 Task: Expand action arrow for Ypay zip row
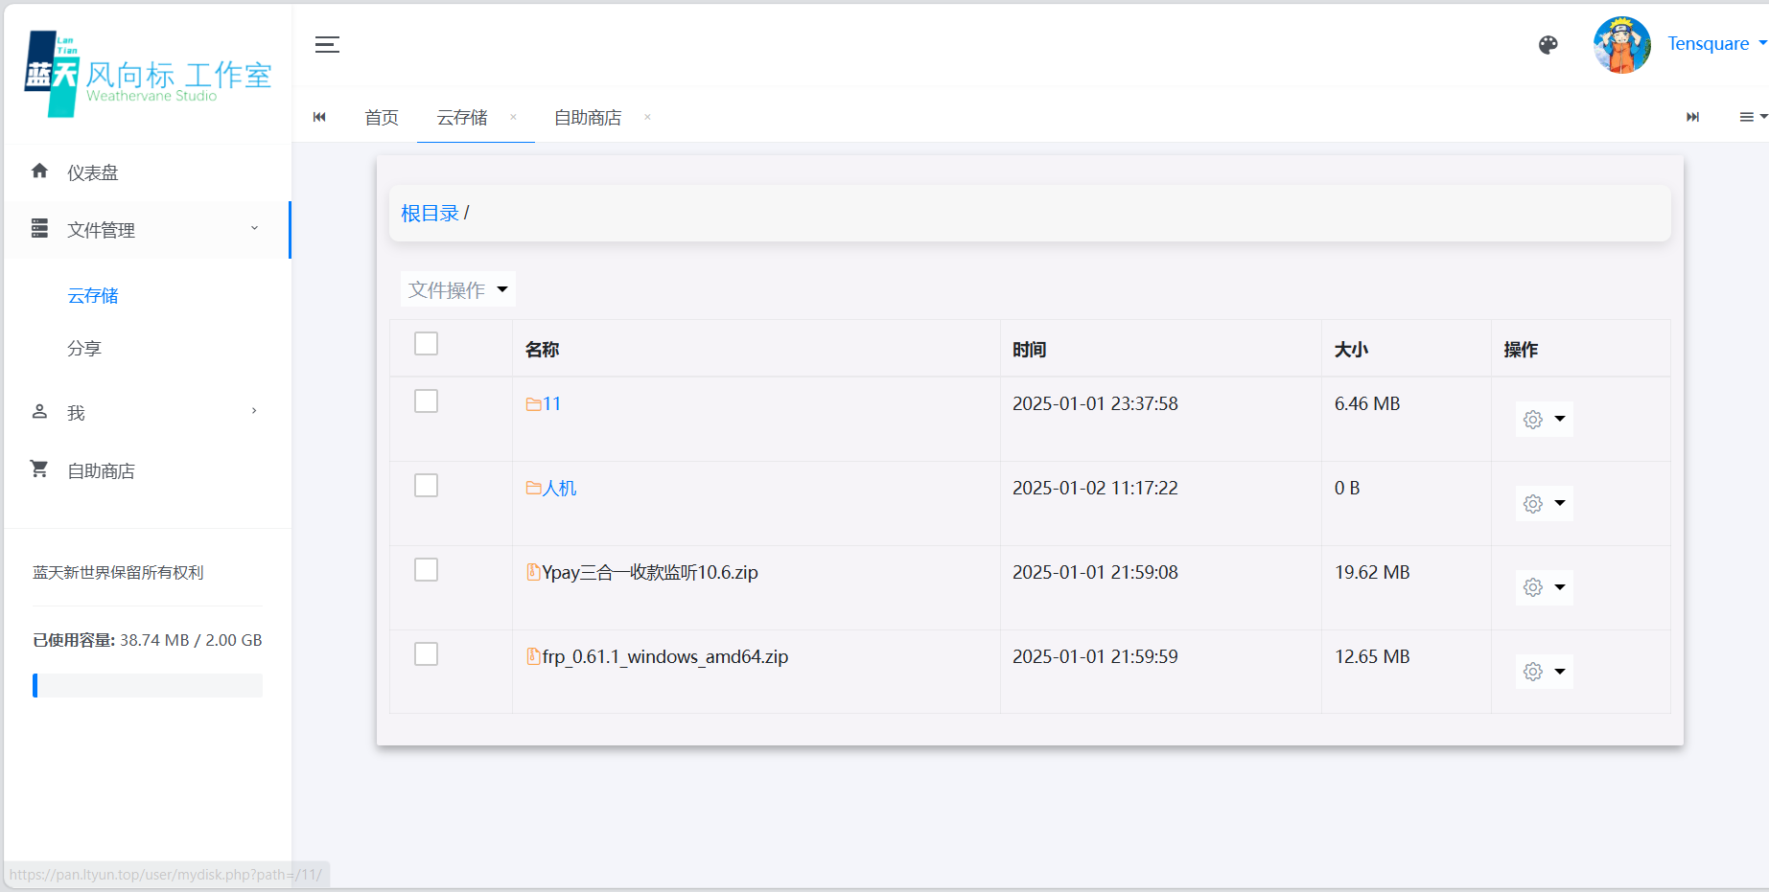[1560, 587]
